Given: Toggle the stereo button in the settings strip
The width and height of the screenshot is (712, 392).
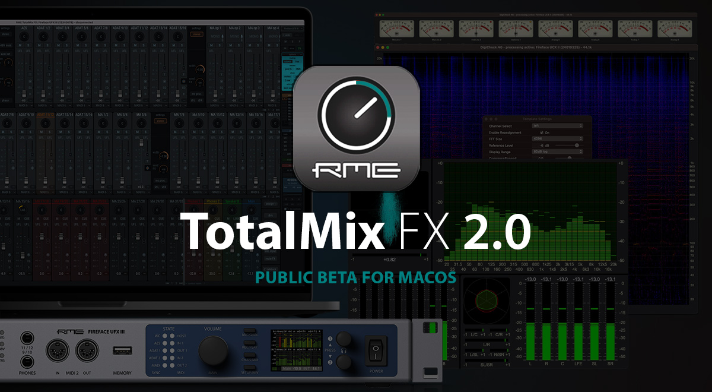Looking at the screenshot, I should (x=197, y=34).
